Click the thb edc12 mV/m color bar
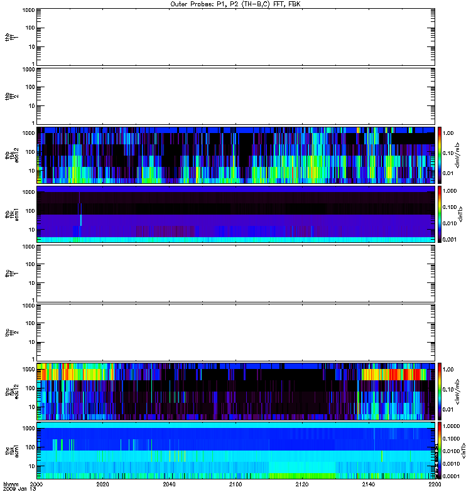The width and height of the screenshot is (471, 502). coord(440,155)
